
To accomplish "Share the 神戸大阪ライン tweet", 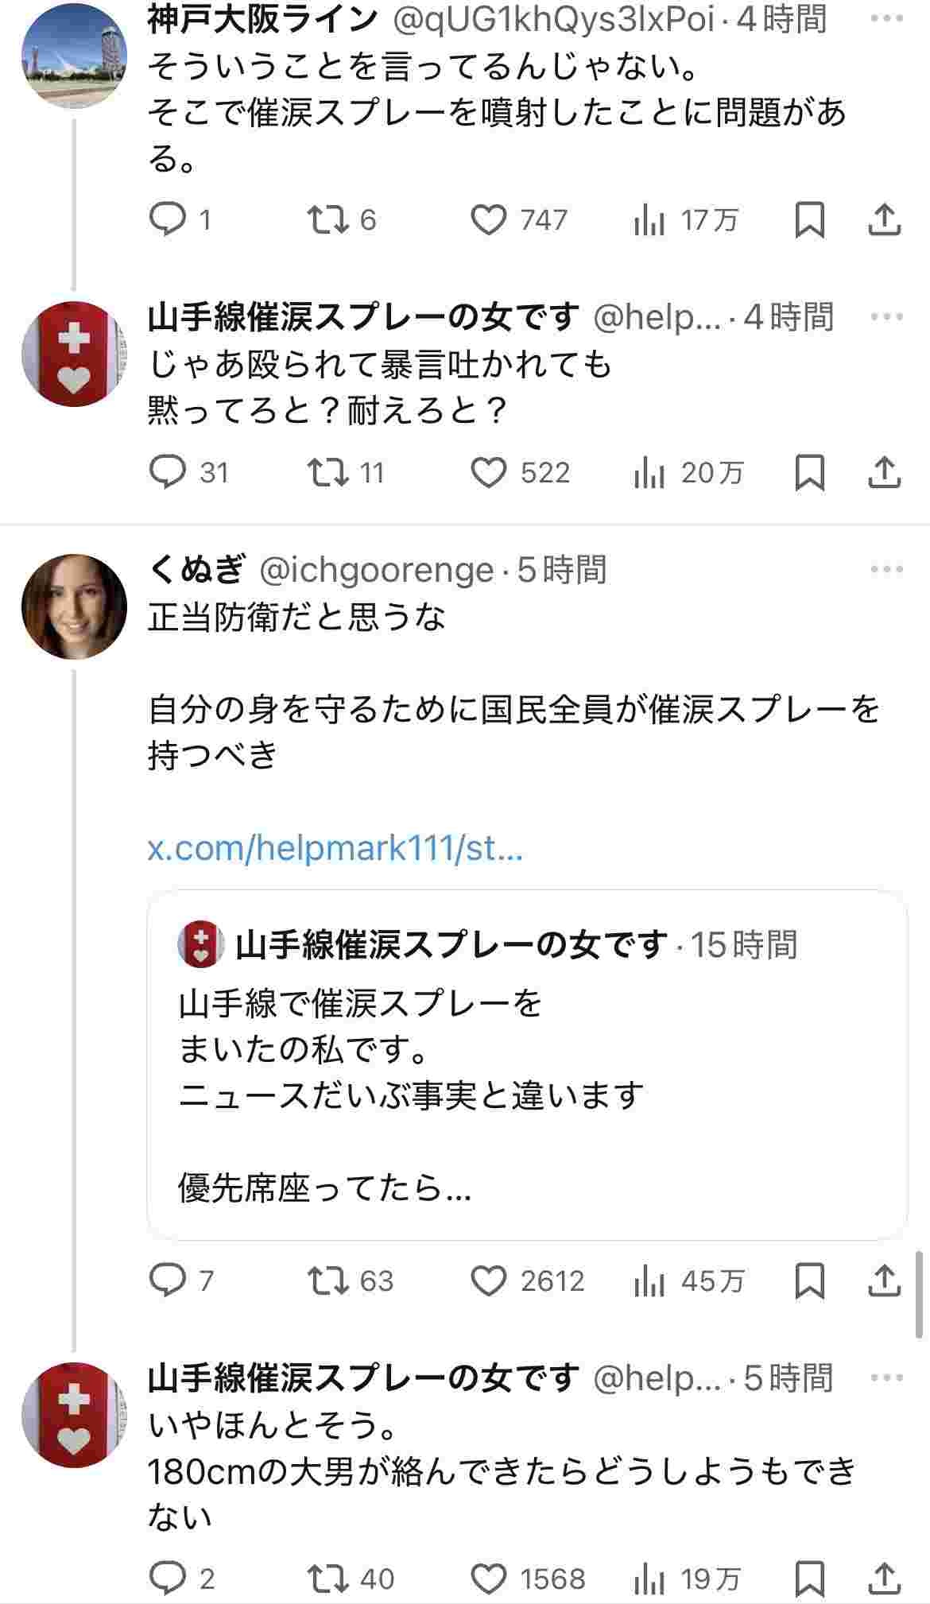I will (x=884, y=220).
